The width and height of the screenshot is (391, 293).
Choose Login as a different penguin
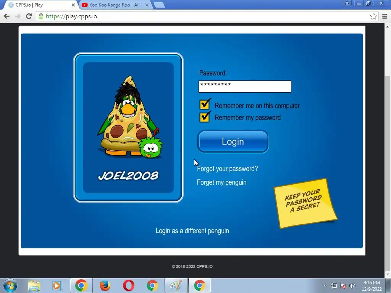[192, 231]
